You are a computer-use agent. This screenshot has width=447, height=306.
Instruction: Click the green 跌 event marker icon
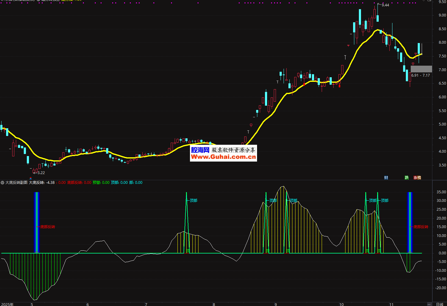click(406, 178)
